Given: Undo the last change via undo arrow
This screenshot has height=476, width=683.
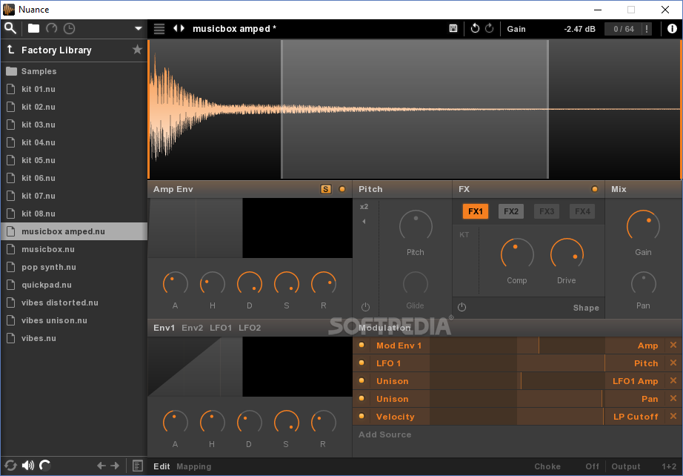Looking at the screenshot, I should tap(475, 29).
